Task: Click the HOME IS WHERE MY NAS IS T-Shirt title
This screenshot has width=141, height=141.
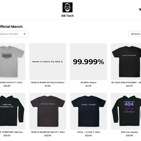Action: (x=48, y=132)
